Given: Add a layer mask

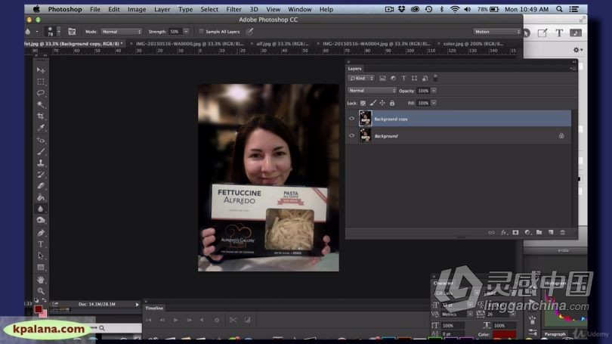Looking at the screenshot, I should [515, 232].
